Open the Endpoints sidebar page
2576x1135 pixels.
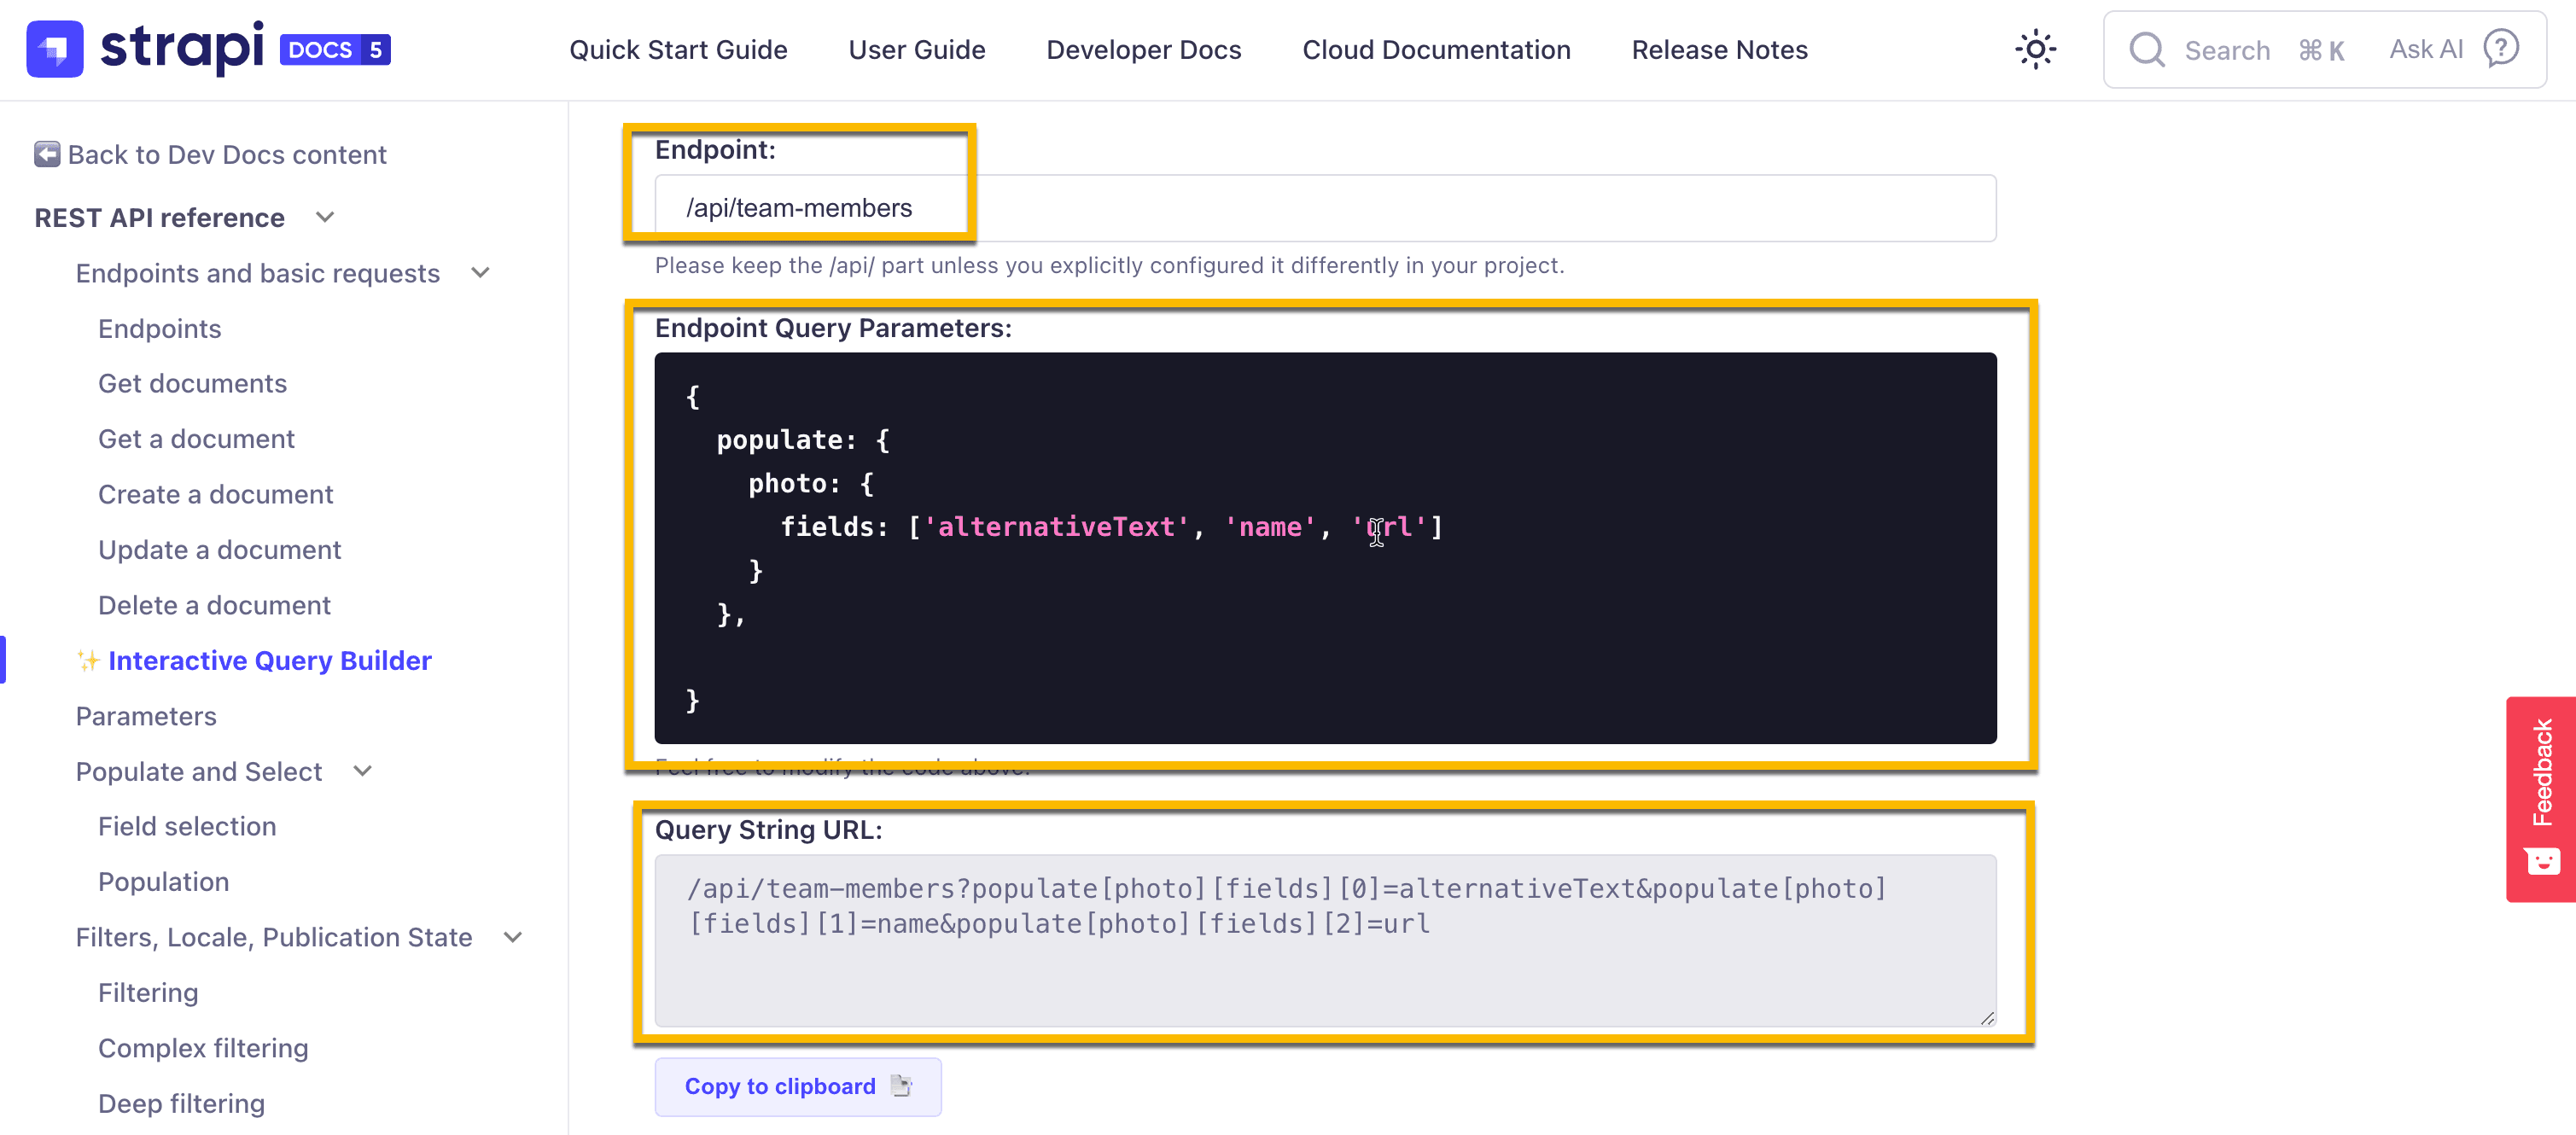tap(160, 328)
